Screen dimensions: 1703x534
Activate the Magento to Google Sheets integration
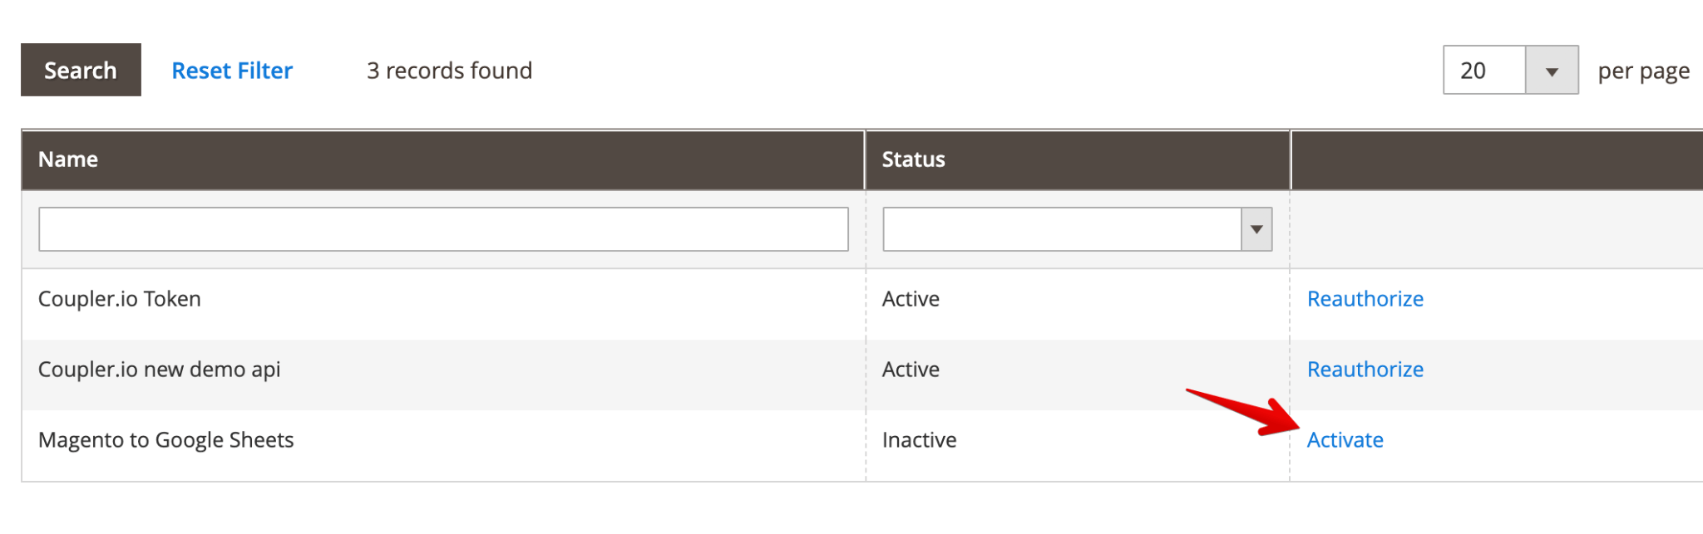[x=1345, y=439]
